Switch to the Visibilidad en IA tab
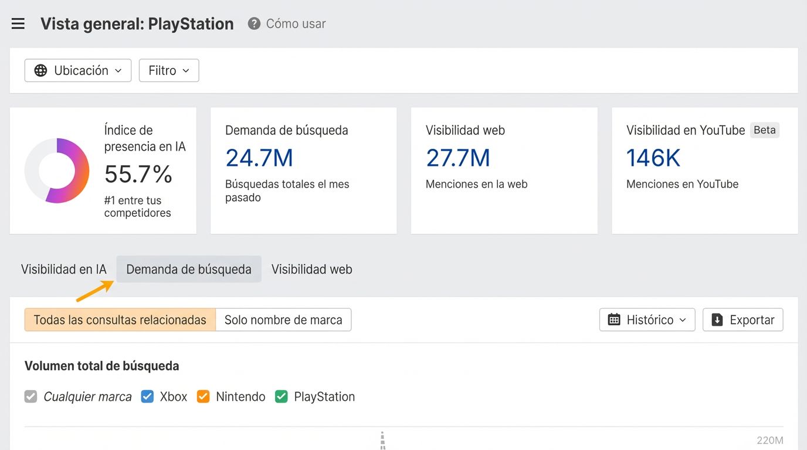This screenshot has width=807, height=450. click(x=64, y=270)
